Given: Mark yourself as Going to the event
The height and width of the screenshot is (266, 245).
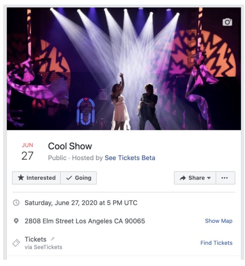Looking at the screenshot, I should tap(78, 178).
